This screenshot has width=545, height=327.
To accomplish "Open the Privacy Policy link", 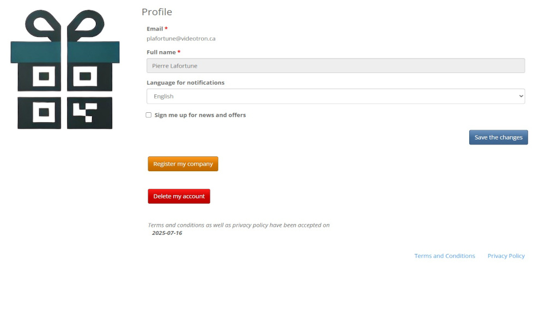I will (506, 256).
